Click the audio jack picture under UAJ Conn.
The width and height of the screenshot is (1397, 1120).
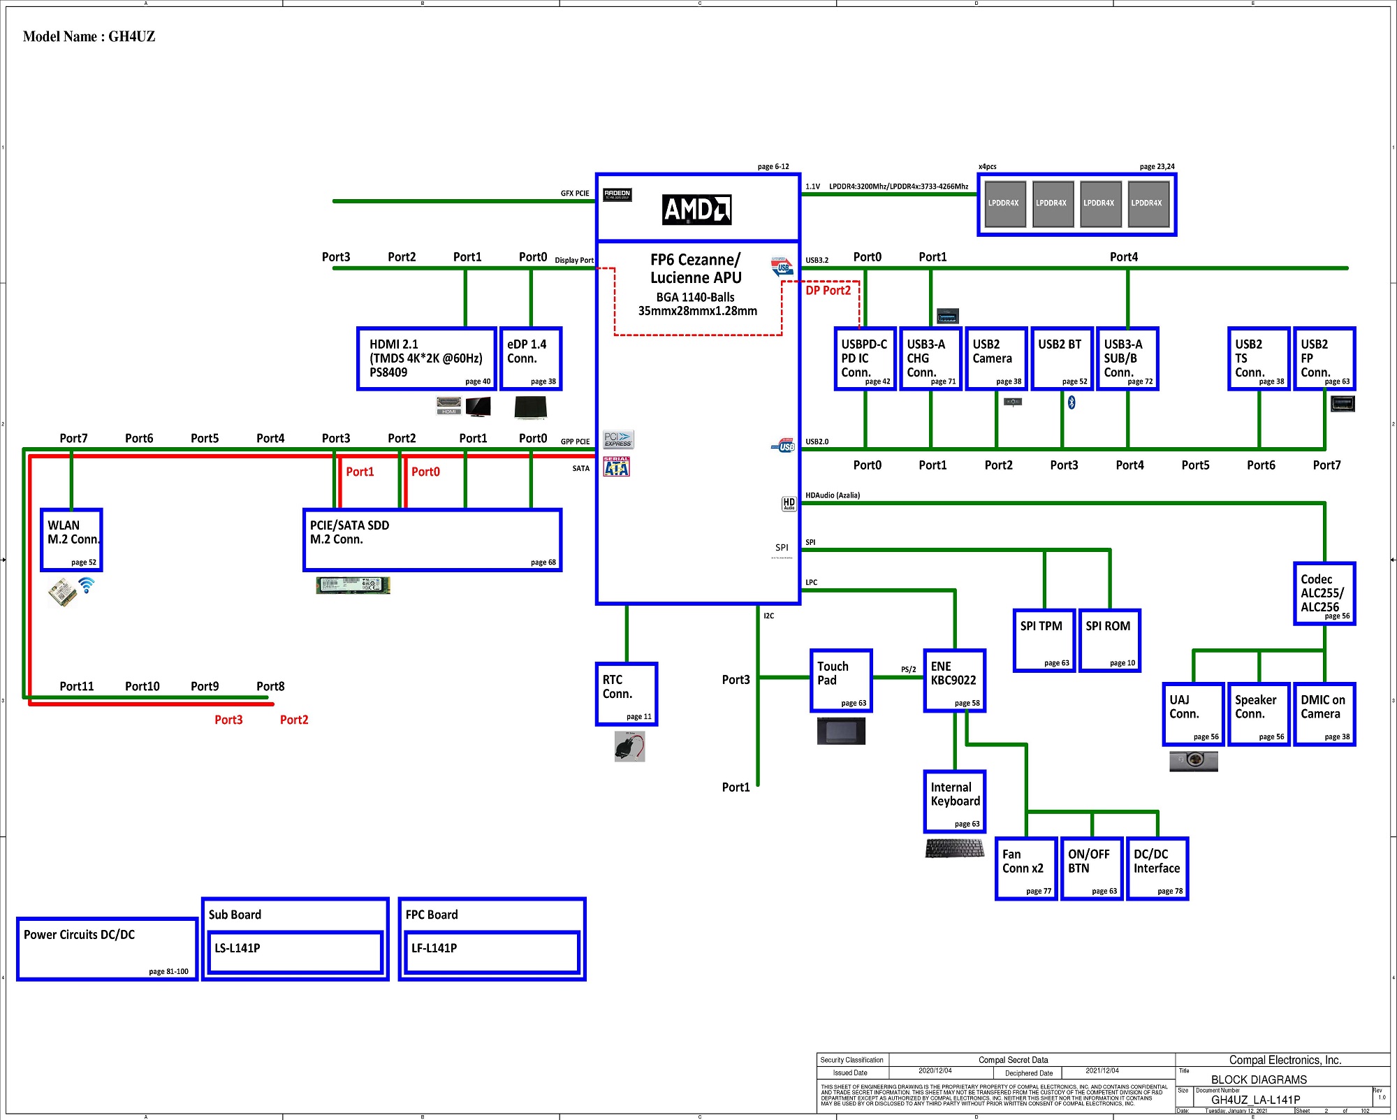[x=1194, y=760]
